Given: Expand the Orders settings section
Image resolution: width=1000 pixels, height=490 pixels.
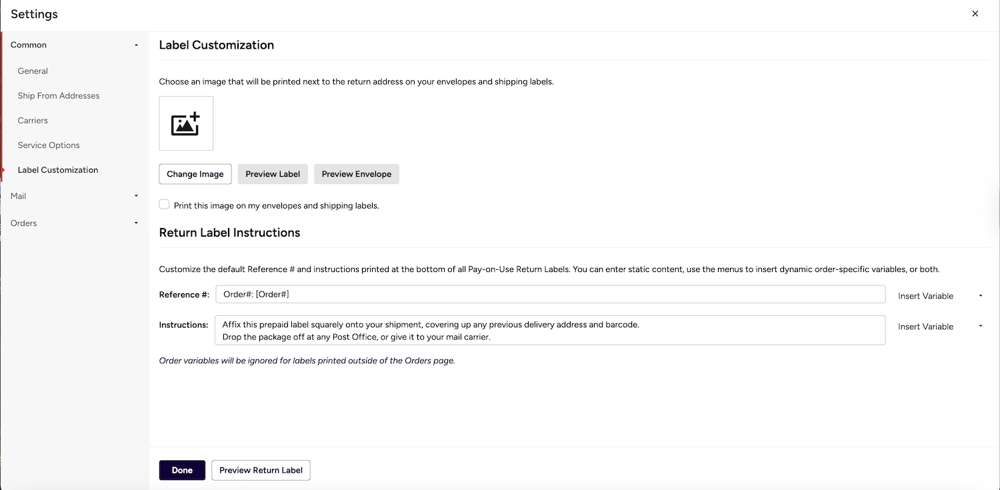Looking at the screenshot, I should click(136, 223).
